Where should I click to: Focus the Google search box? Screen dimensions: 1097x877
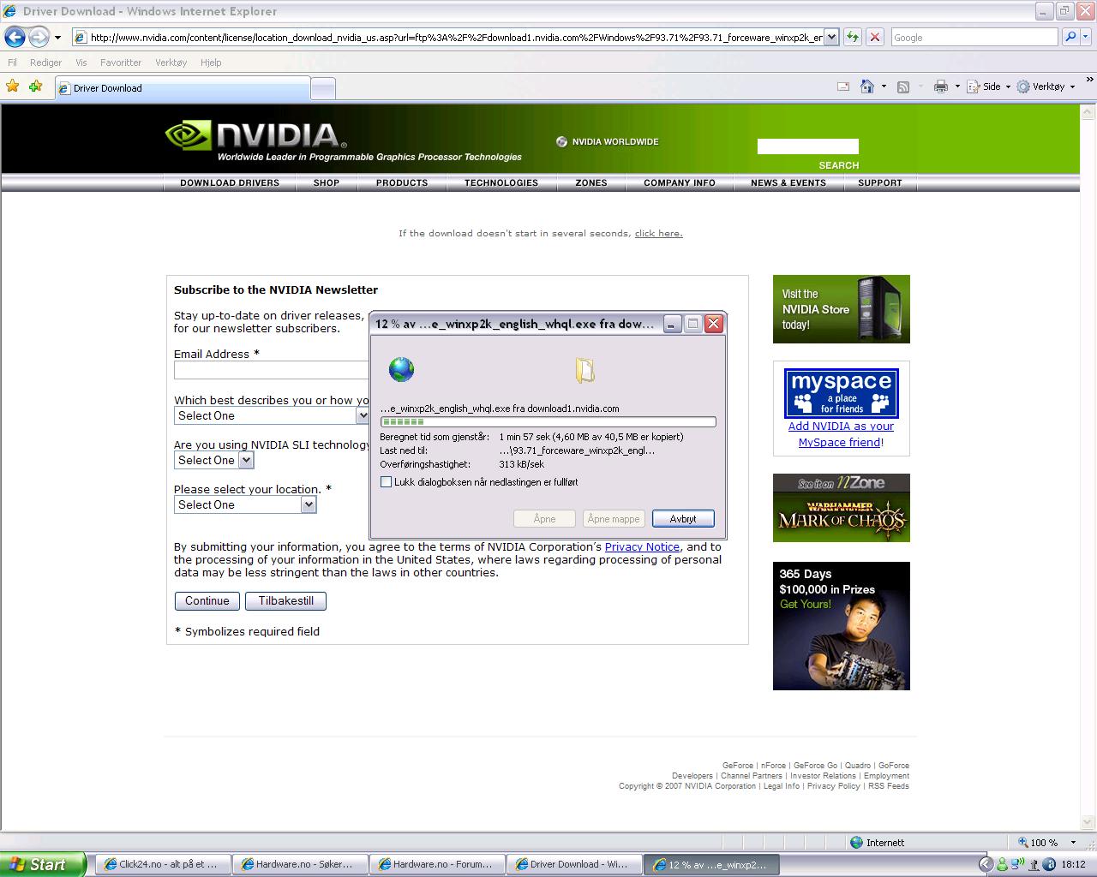[x=974, y=38]
